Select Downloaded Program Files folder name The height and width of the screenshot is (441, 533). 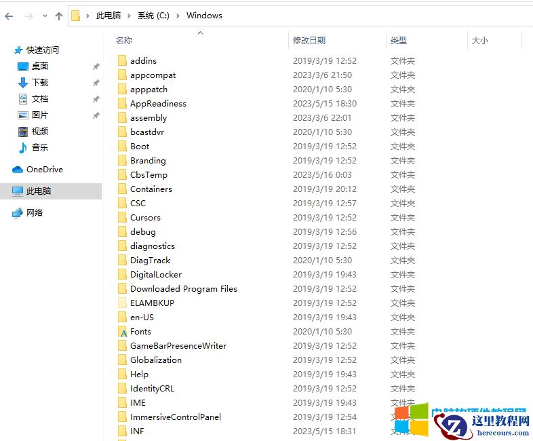[184, 289]
